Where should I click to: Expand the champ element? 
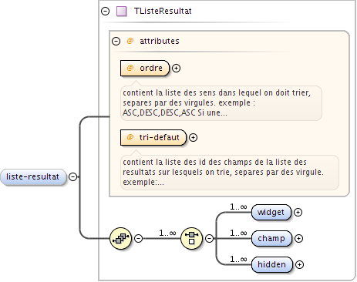point(298,238)
